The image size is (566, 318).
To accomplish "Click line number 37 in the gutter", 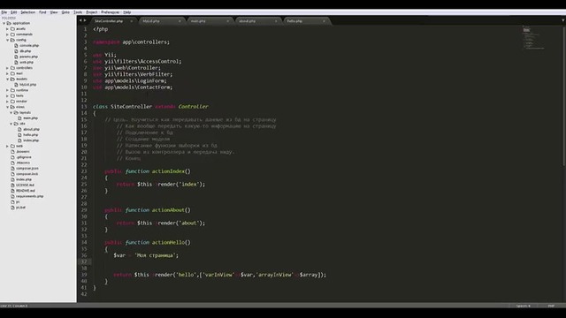I will pyautogui.click(x=84, y=261).
